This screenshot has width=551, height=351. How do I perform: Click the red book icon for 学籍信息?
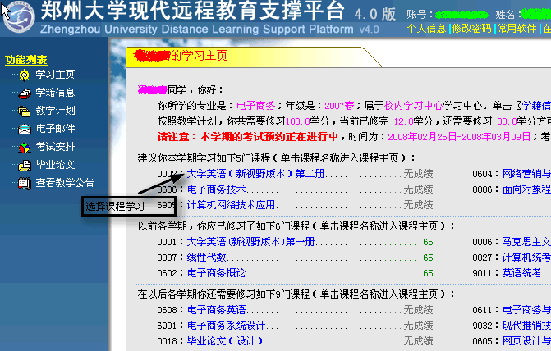pos(22,93)
